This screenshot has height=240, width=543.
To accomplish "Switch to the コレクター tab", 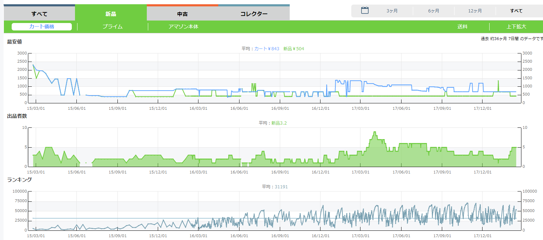I will [x=254, y=14].
